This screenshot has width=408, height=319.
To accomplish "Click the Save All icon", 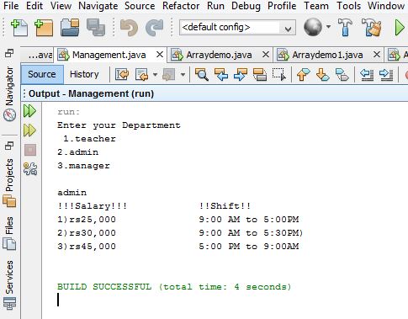I will (96, 28).
